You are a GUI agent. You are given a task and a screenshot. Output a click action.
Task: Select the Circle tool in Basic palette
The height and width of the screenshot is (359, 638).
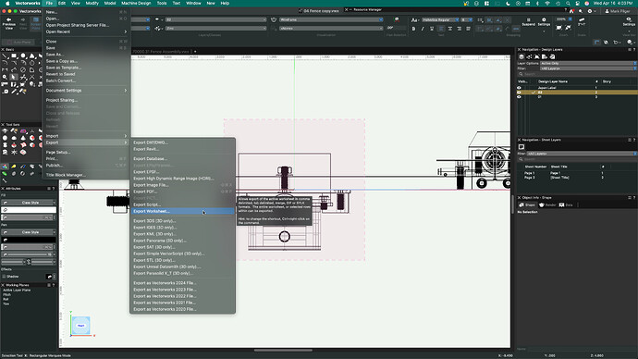(x=23, y=56)
